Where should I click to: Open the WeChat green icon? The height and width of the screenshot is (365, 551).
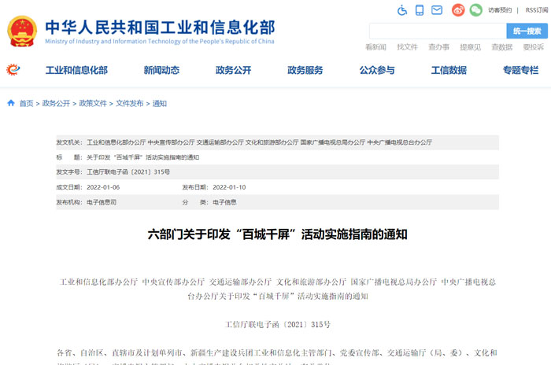pos(476,10)
